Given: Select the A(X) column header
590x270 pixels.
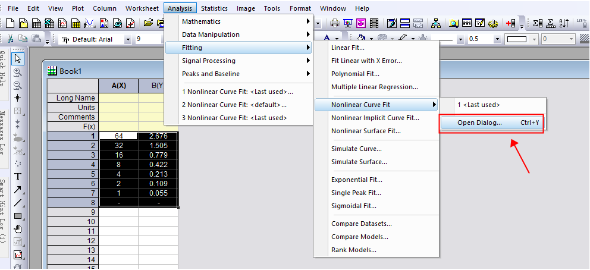Looking at the screenshot, I should 118,86.
